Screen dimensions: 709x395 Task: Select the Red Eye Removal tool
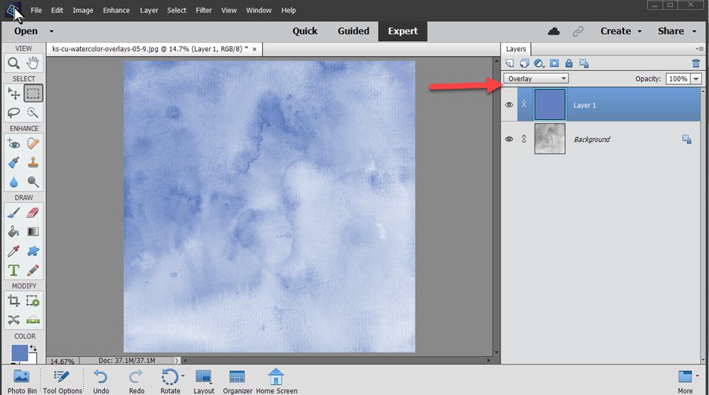[x=13, y=144]
